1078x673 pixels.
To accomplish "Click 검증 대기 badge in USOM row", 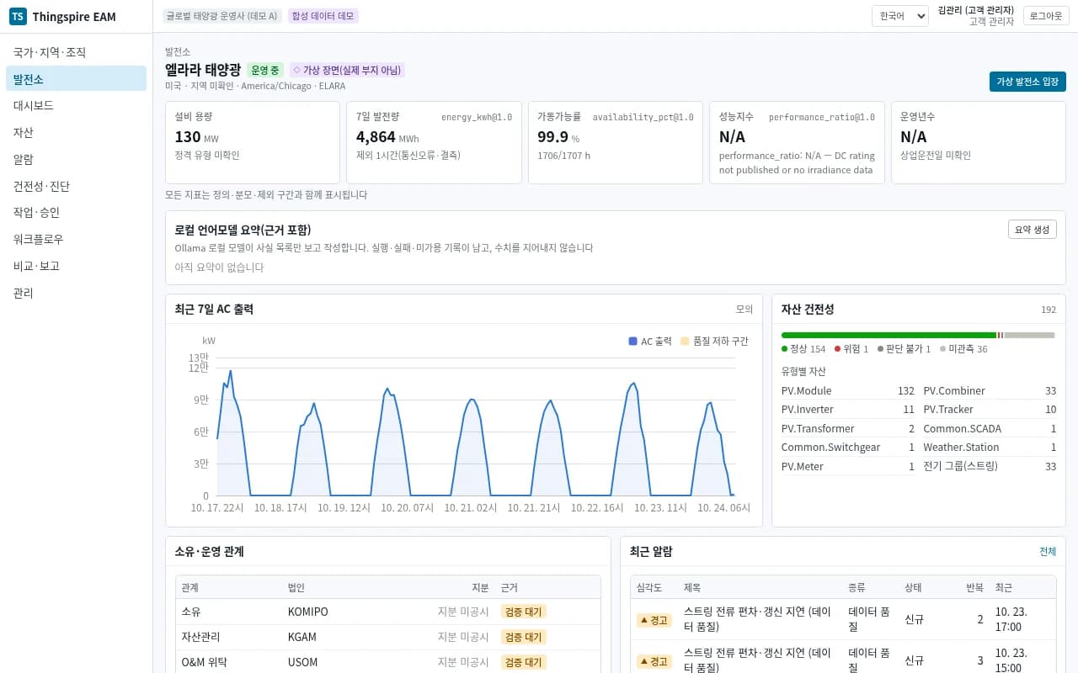I will click(523, 662).
